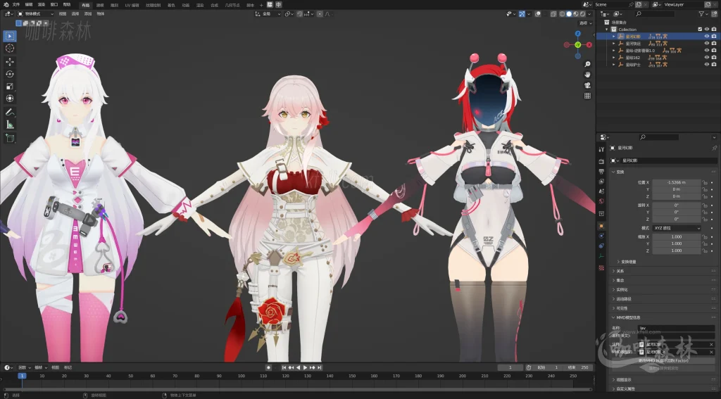Pin the properties panel object
The width and height of the screenshot is (721, 399).
[x=714, y=148]
